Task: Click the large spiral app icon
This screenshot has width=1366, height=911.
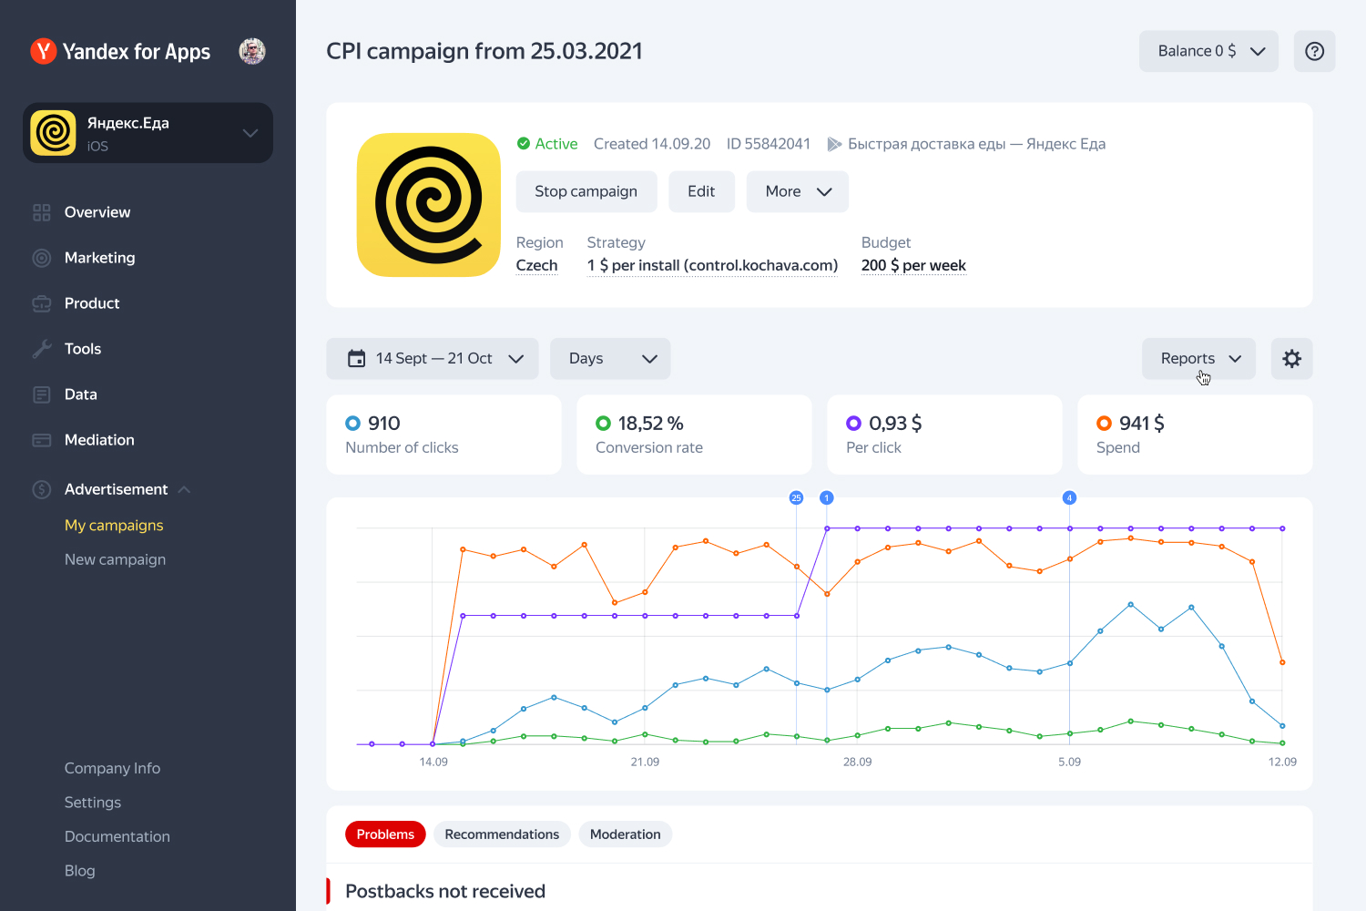Action: tap(429, 205)
